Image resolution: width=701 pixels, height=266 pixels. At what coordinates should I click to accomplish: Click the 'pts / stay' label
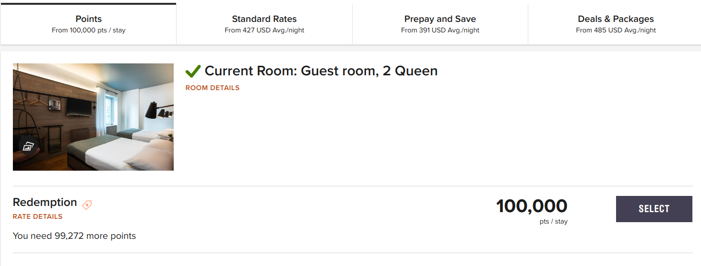[554, 222]
